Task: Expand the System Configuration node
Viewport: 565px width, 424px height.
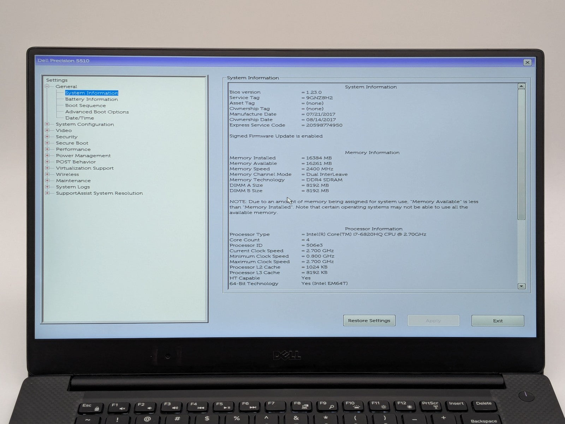Action: [47, 124]
